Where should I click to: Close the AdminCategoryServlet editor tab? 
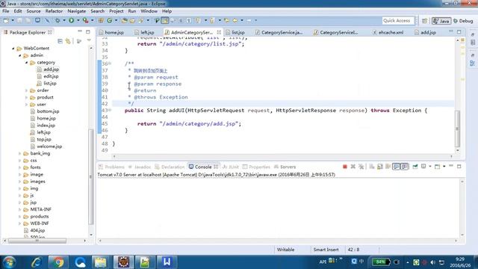[x=219, y=31]
